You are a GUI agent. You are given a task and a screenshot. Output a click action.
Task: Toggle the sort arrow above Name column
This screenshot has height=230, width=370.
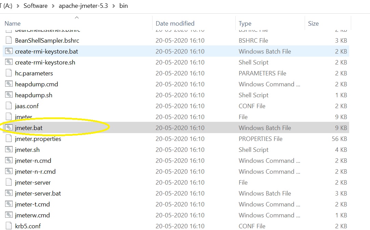[x=77, y=17]
